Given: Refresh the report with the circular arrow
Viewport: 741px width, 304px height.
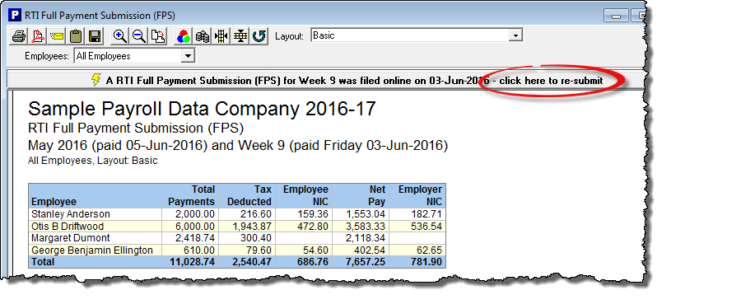Looking at the screenshot, I should click(x=259, y=36).
